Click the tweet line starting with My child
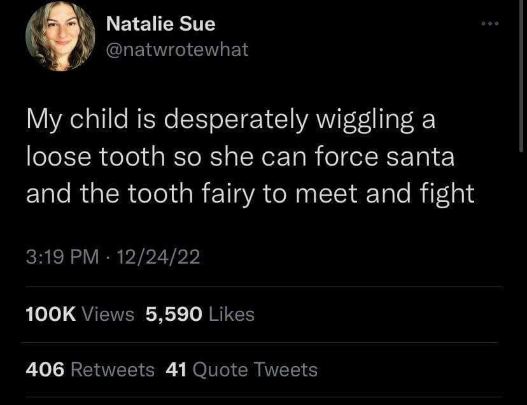 point(230,120)
